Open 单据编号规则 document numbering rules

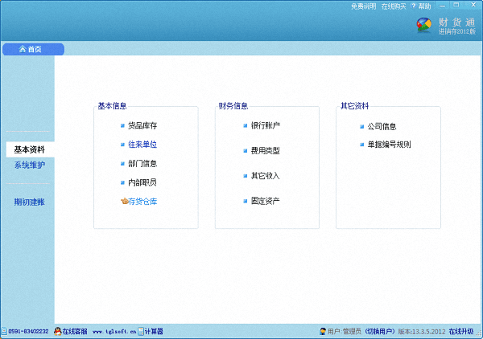pos(389,145)
